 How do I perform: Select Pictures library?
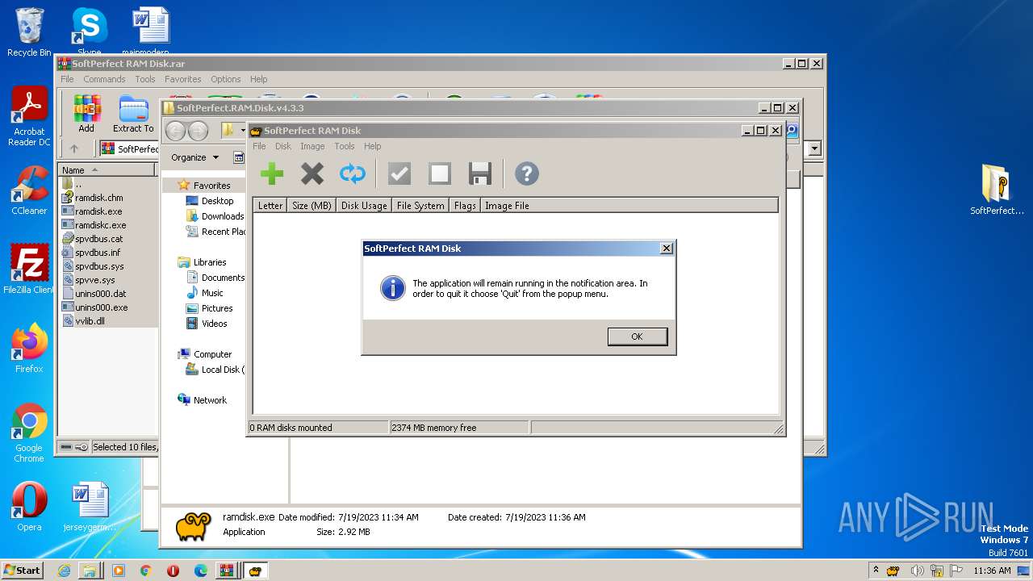point(209,308)
